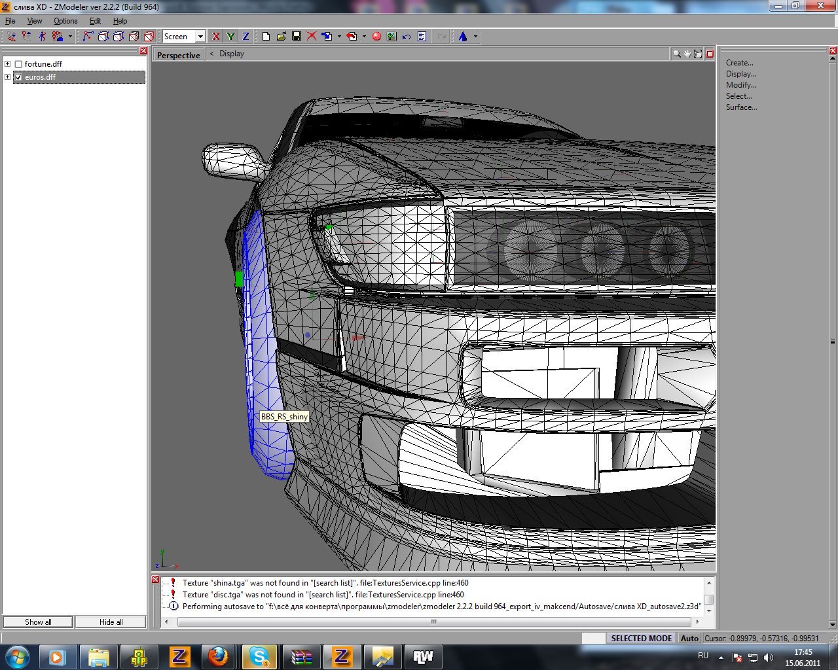Click the red sphere materials editor icon
This screenshot has width=838, height=670.
coord(376,37)
